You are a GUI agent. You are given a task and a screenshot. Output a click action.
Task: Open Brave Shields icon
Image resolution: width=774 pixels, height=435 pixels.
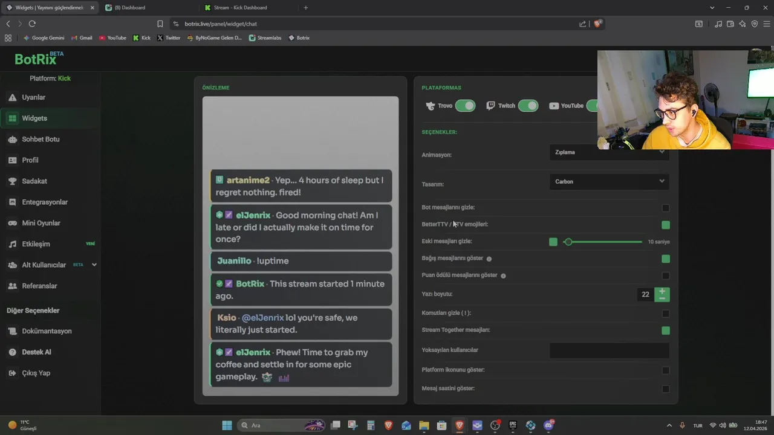[598, 24]
